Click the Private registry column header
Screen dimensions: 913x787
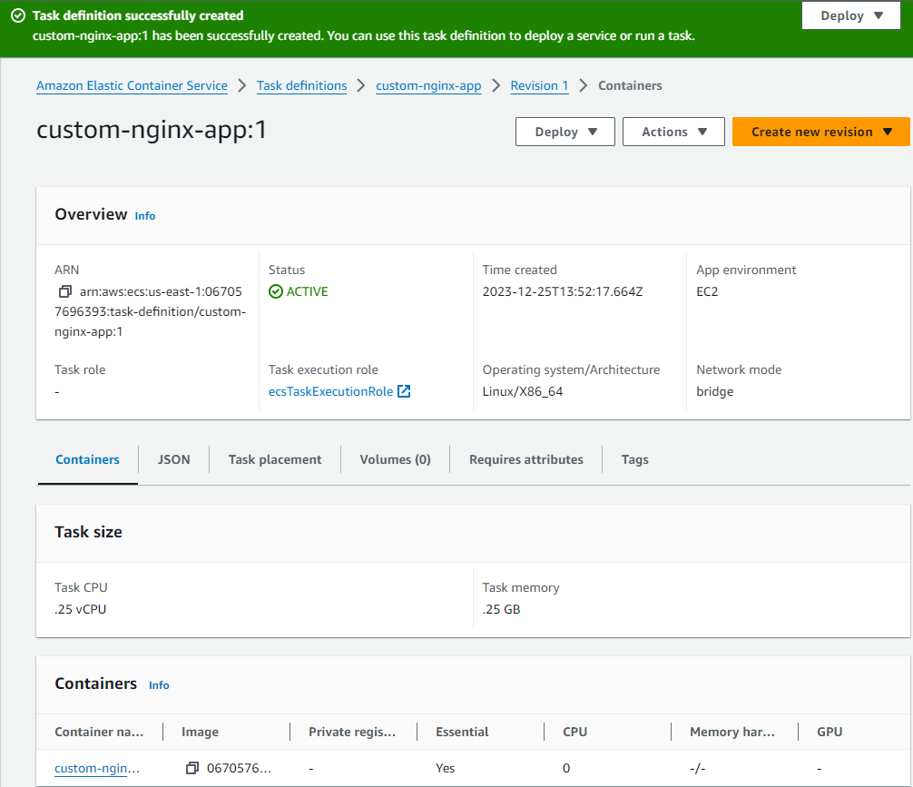(x=352, y=732)
